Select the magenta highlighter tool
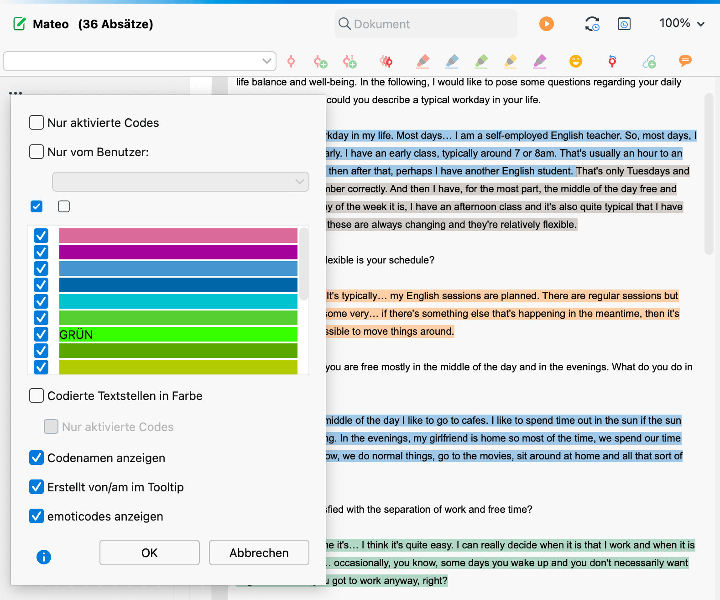Image resolution: width=720 pixels, height=600 pixels. pyautogui.click(x=540, y=61)
